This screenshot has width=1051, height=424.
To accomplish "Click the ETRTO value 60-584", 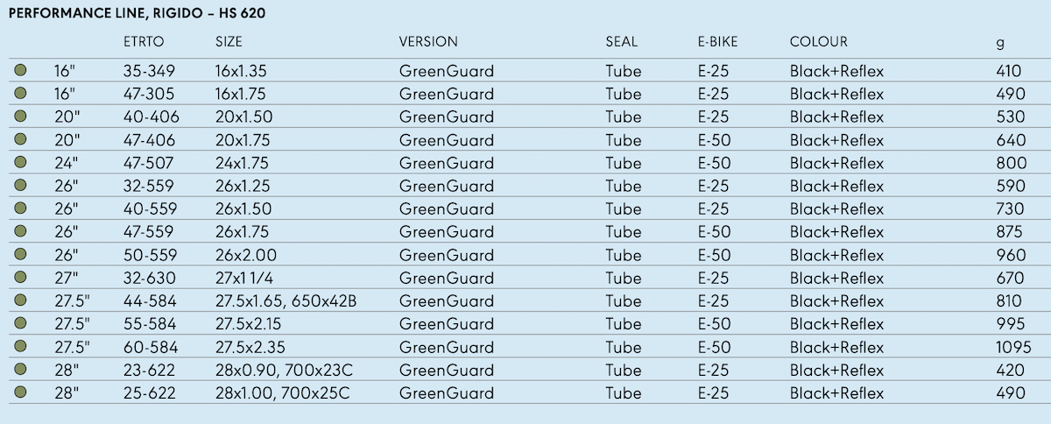I will point(150,347).
